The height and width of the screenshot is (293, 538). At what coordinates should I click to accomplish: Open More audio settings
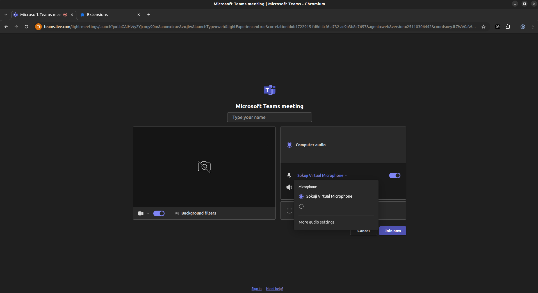(x=316, y=222)
